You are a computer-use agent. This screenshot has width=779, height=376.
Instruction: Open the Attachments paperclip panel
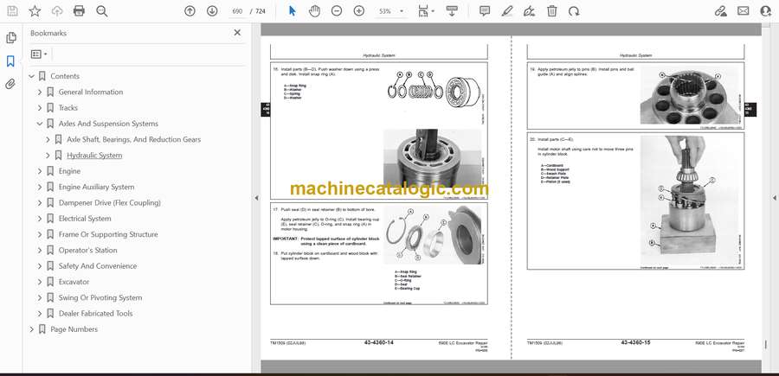10,84
